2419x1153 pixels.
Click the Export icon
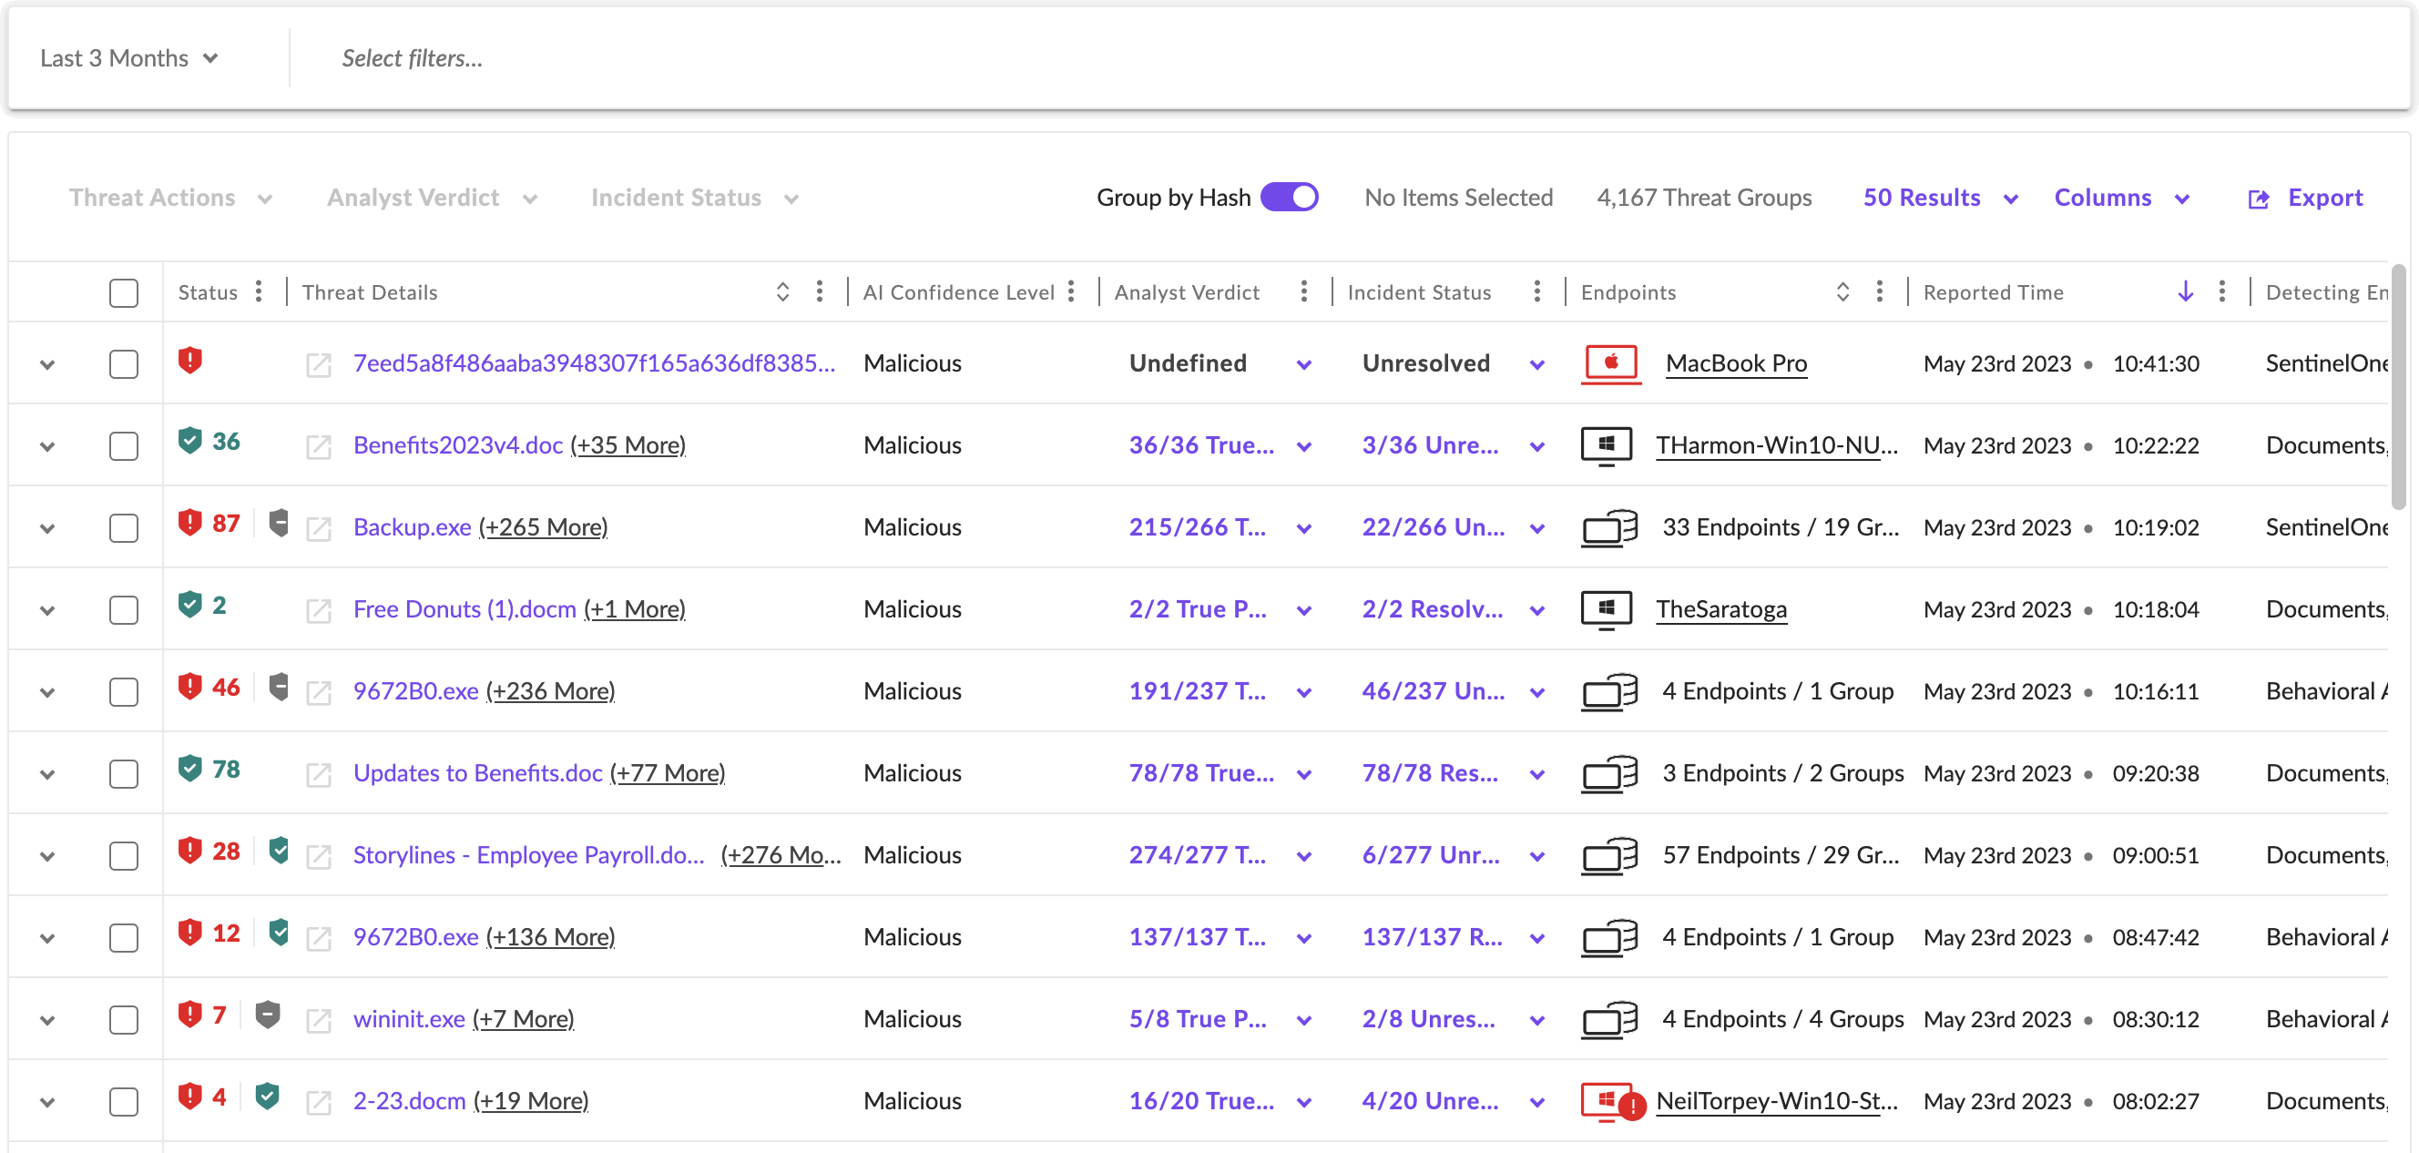[2259, 199]
